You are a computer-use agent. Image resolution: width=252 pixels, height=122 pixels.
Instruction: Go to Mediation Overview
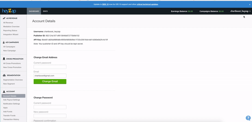[11, 27]
